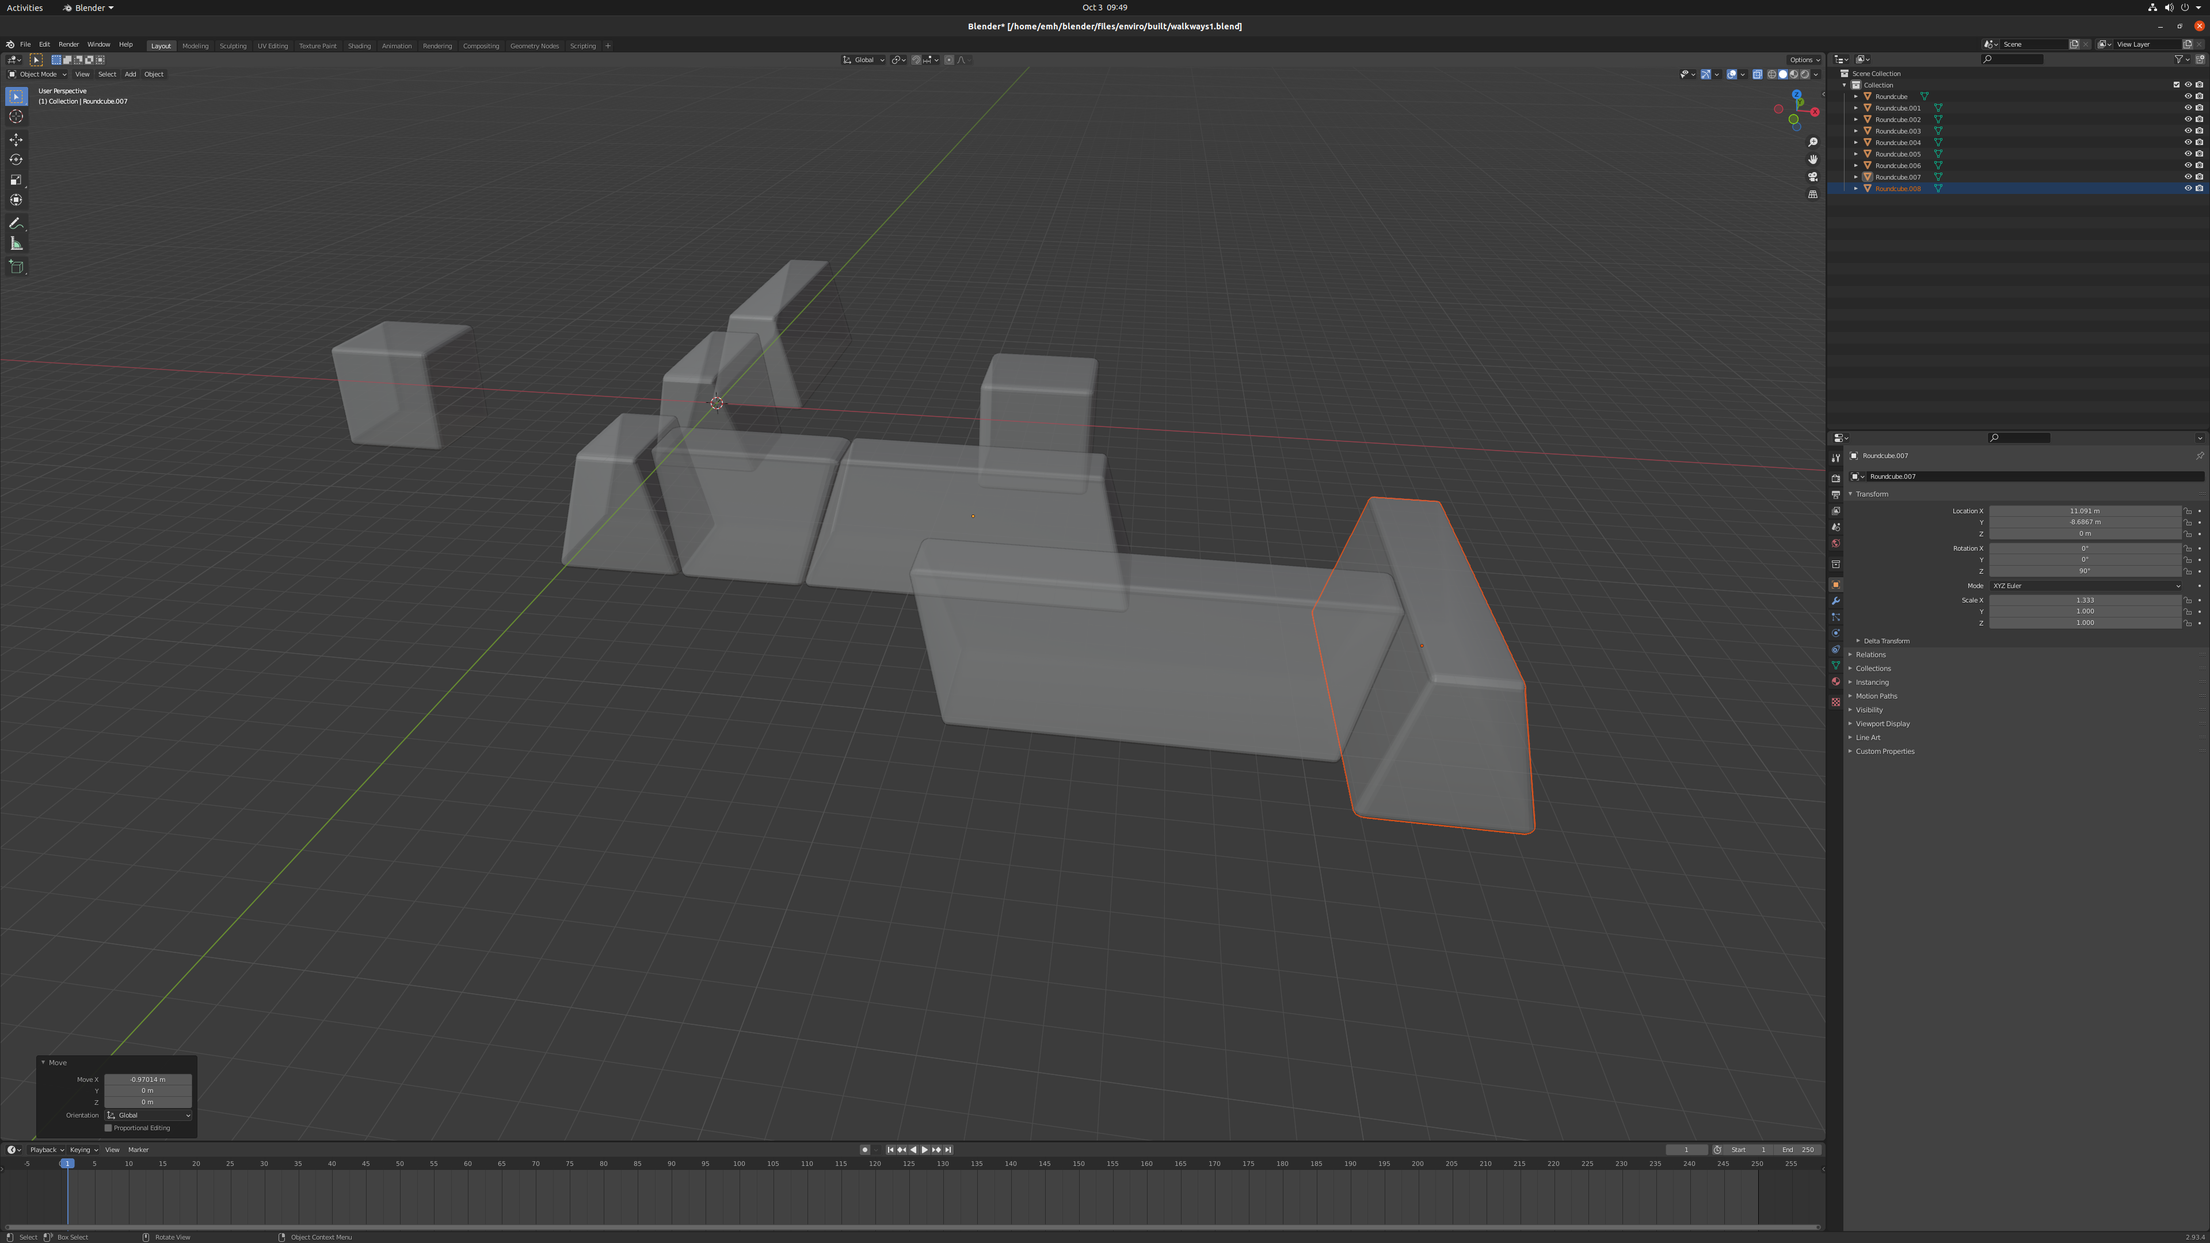
Task: Open rotation Mode XYZ Euler dropdown
Action: click(x=2086, y=586)
